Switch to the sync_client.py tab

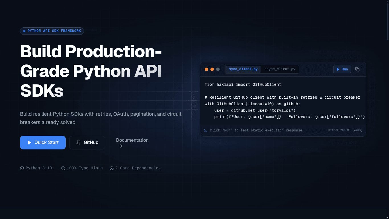[243, 69]
